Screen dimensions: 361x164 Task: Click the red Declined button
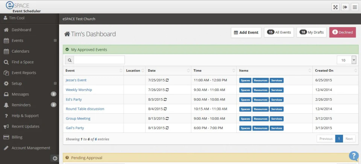coord(343,32)
